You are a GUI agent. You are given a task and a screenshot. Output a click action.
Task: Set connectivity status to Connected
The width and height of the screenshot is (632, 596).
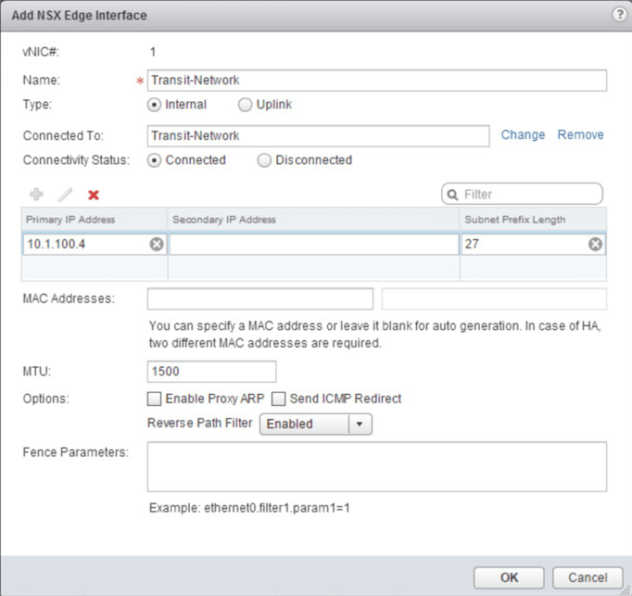click(x=154, y=160)
